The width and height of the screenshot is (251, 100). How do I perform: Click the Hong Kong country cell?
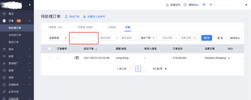tap(122, 58)
